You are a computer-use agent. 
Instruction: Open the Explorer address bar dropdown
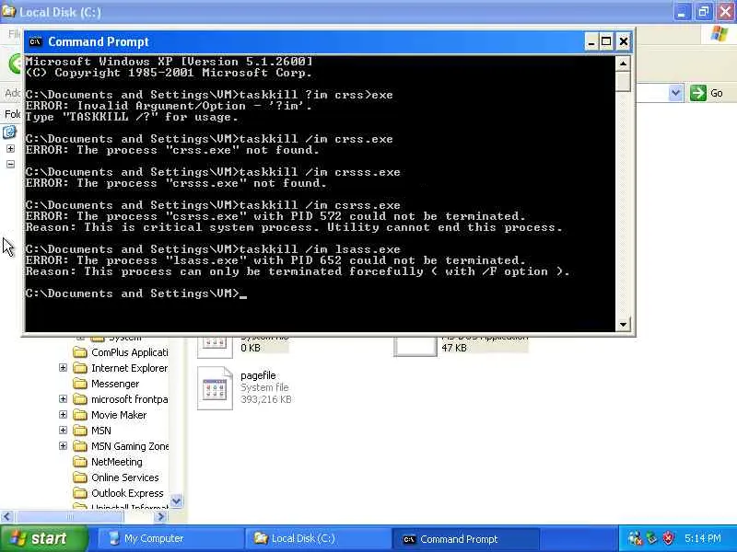675,93
